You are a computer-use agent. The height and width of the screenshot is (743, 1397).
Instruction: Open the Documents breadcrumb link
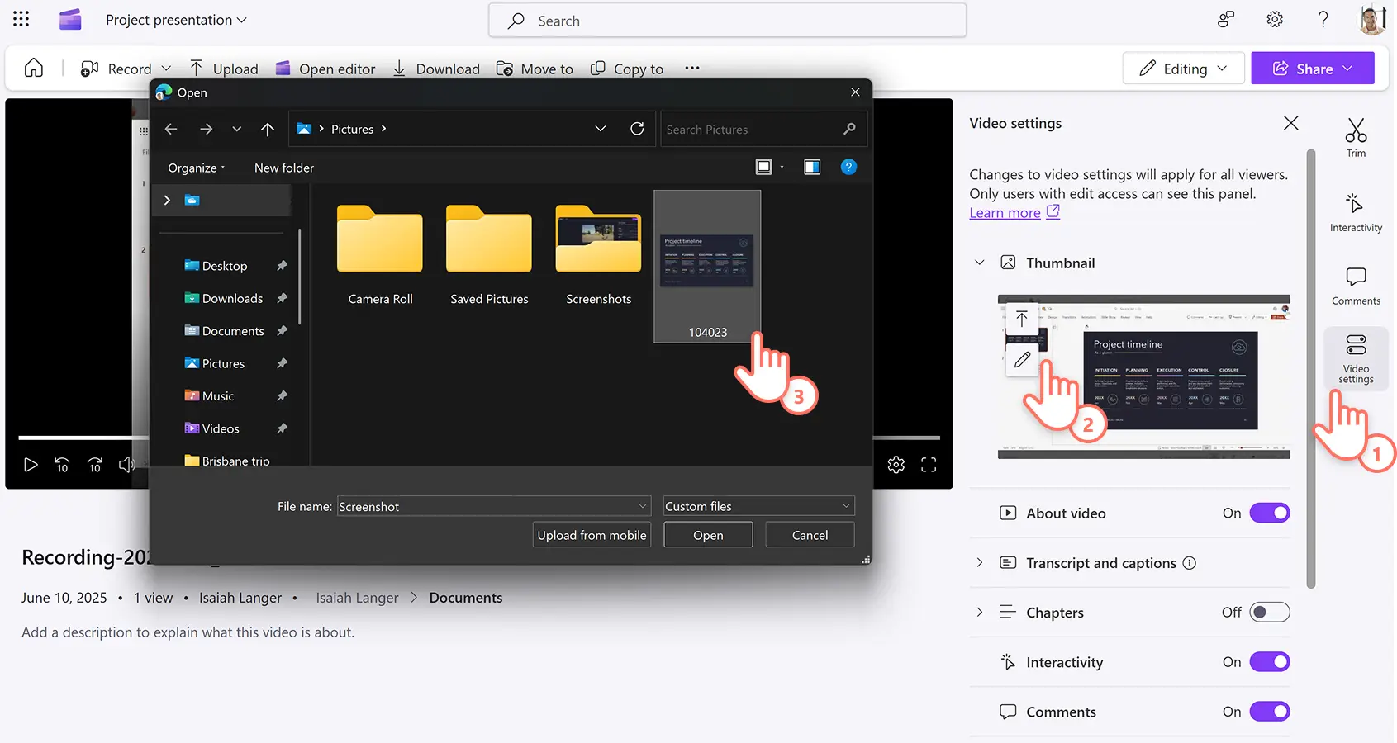tap(466, 598)
